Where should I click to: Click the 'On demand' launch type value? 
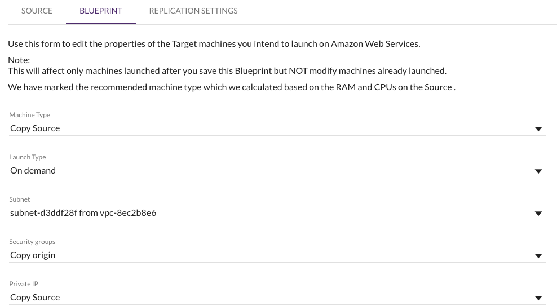coord(33,170)
